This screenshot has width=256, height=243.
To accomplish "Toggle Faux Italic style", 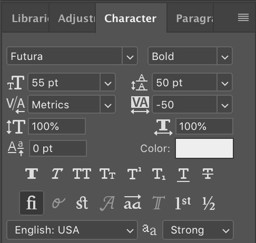I will (57, 174).
